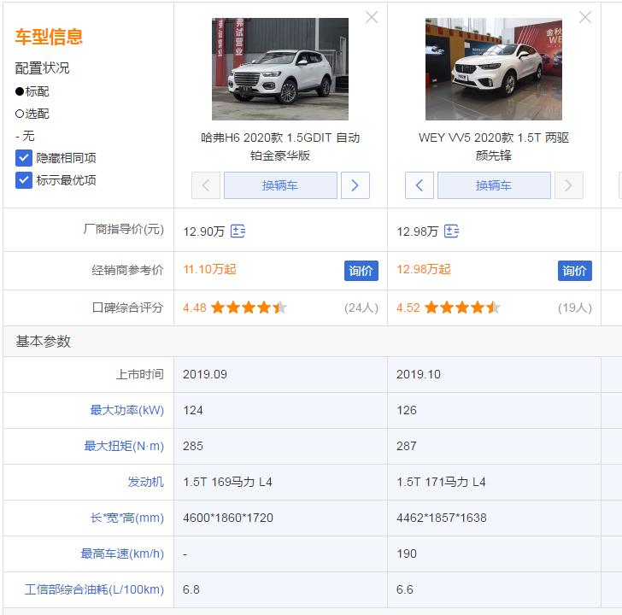Viewport: 622px width, 615px height.
Task: Open price details icon beside 12.98万
Action: [x=451, y=231]
